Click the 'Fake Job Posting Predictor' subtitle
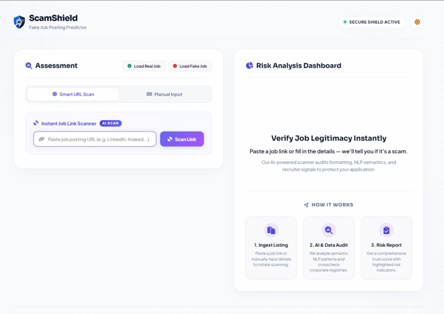 (58, 28)
